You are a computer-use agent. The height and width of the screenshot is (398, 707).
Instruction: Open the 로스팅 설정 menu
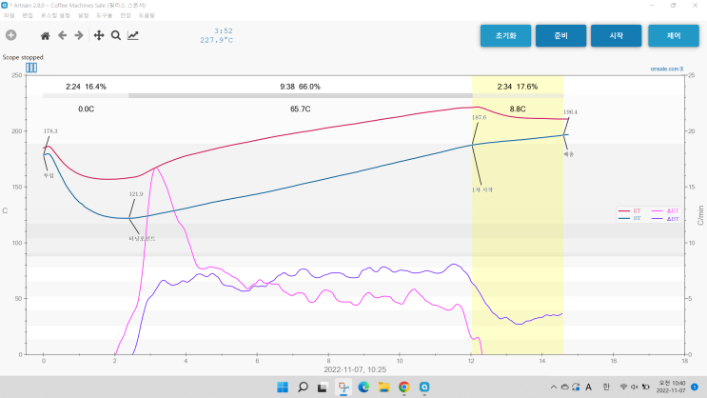click(x=55, y=15)
